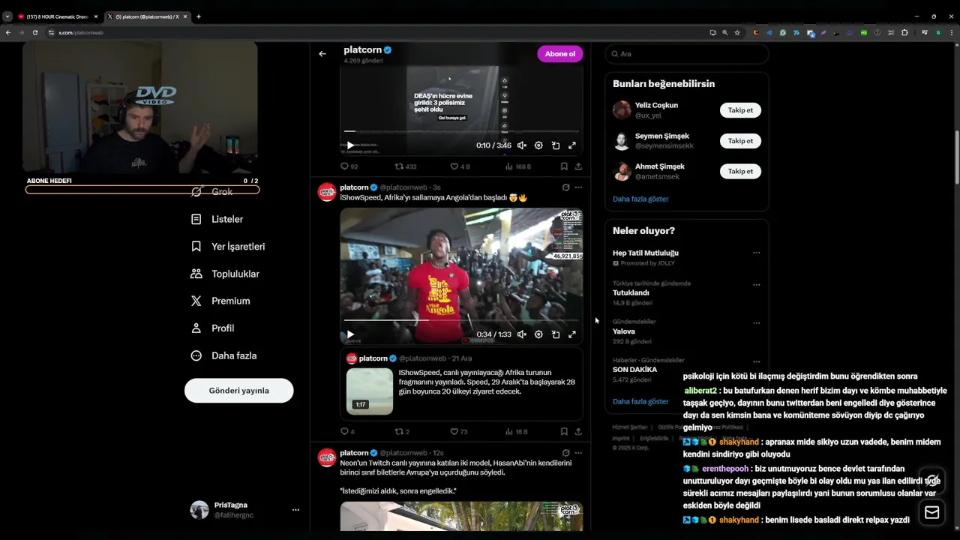This screenshot has width=960, height=540.
Task: Open the quoted post thumbnail labeled 1:17
Action: coord(370,391)
